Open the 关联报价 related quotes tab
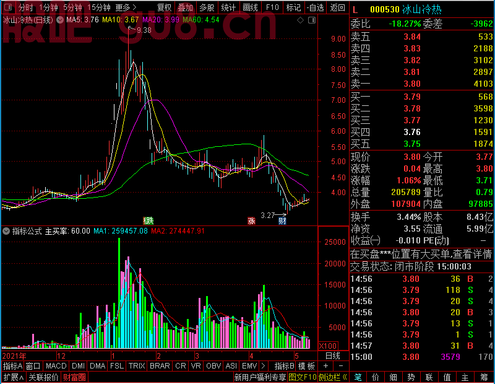This screenshot has width=495, height=384. pyautogui.click(x=43, y=377)
